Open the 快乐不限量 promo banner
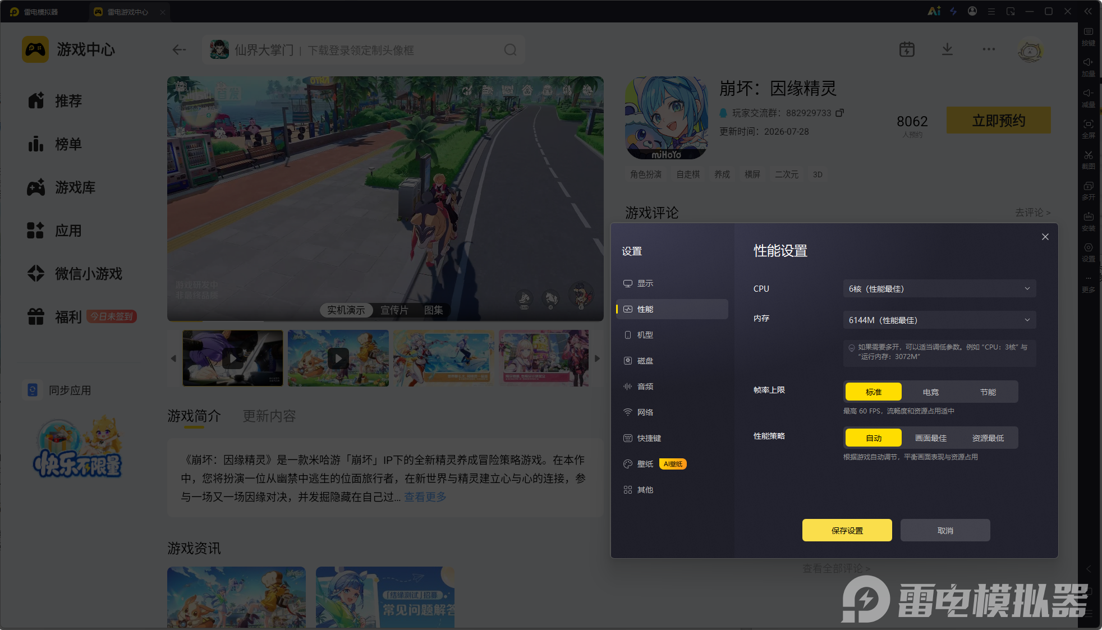 pyautogui.click(x=78, y=447)
